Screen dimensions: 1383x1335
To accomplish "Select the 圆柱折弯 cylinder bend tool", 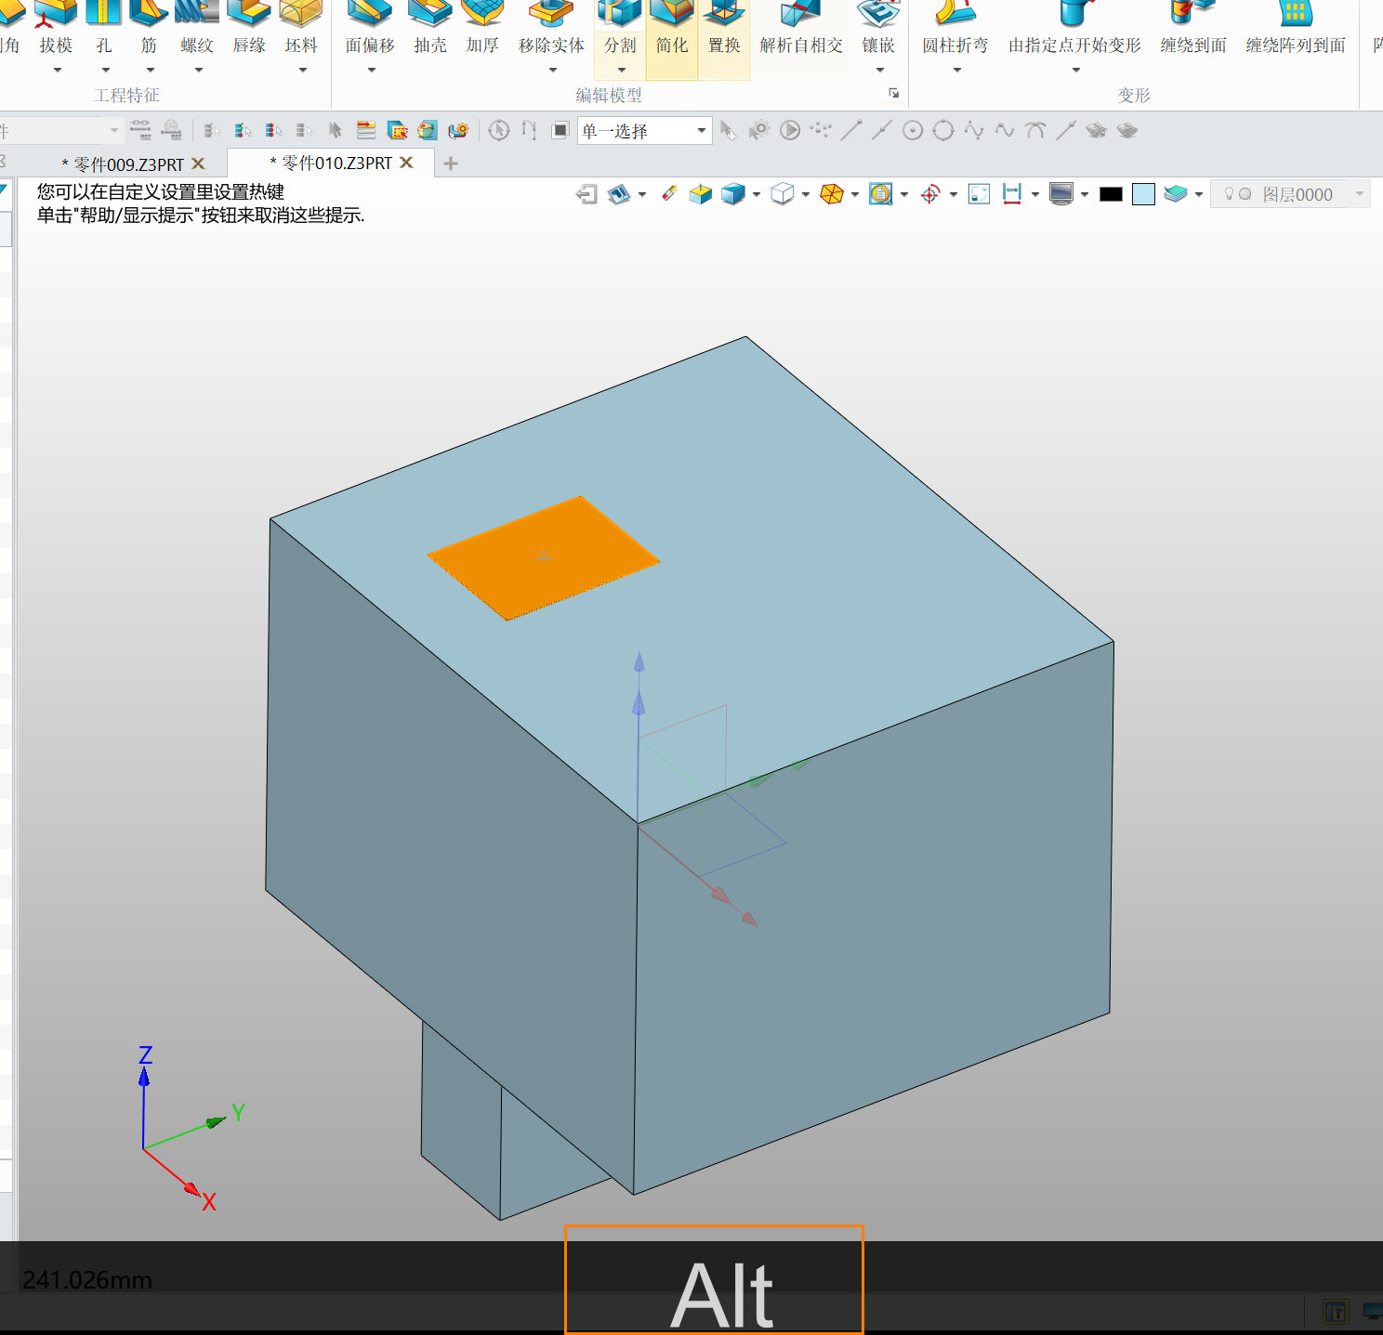I will pos(955,28).
